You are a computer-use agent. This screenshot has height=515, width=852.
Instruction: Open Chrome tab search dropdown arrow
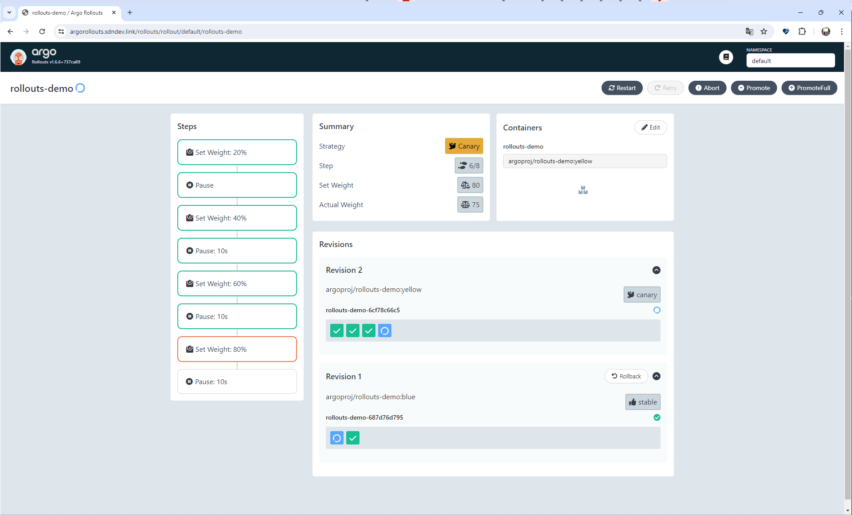[x=9, y=12]
